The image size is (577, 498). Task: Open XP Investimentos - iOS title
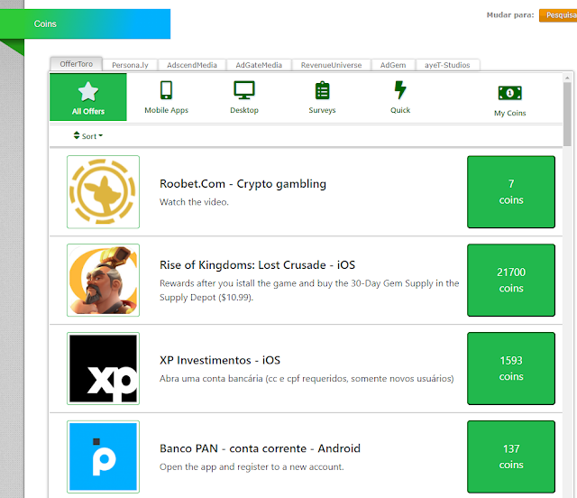(x=220, y=360)
